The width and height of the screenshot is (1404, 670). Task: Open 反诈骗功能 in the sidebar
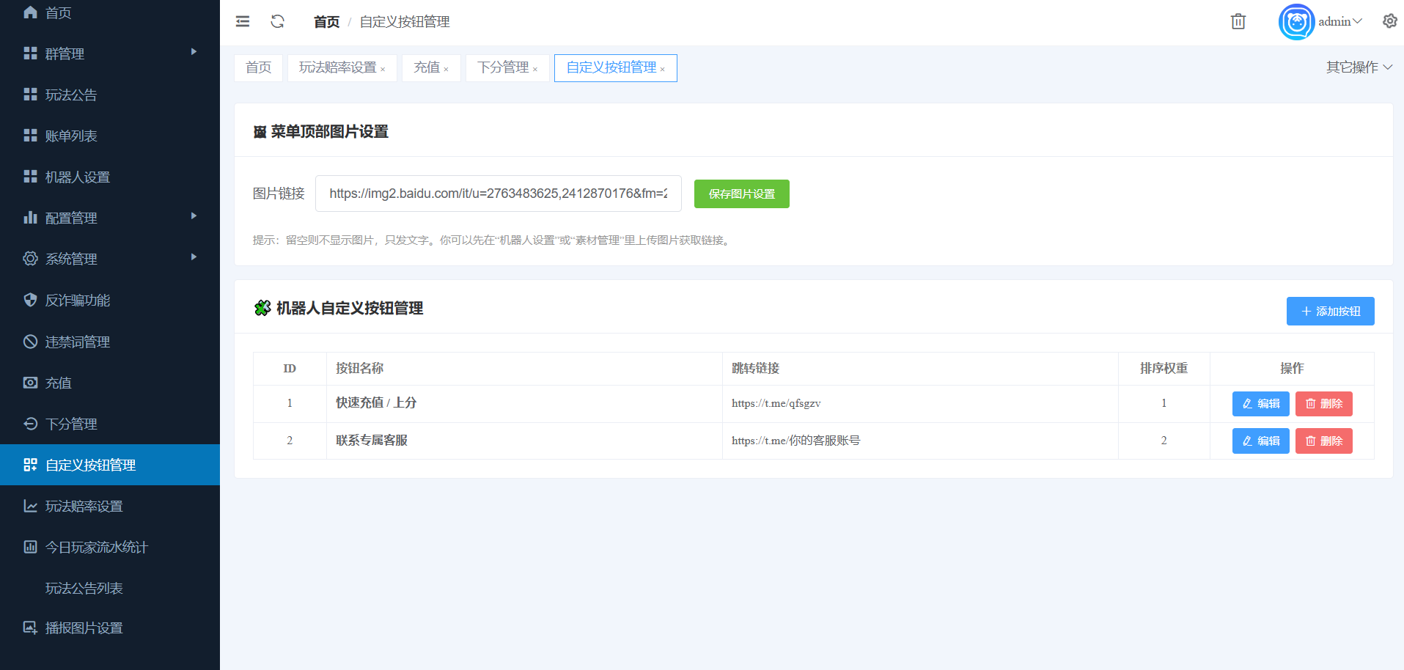tap(78, 301)
